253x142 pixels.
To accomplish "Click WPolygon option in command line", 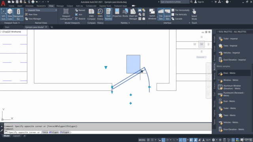I will pyautogui.click(x=54, y=132).
